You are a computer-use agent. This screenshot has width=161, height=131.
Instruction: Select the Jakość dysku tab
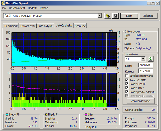tap(64, 25)
